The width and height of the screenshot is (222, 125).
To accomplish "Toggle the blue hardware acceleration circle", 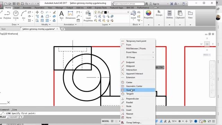I will tap(196, 121).
